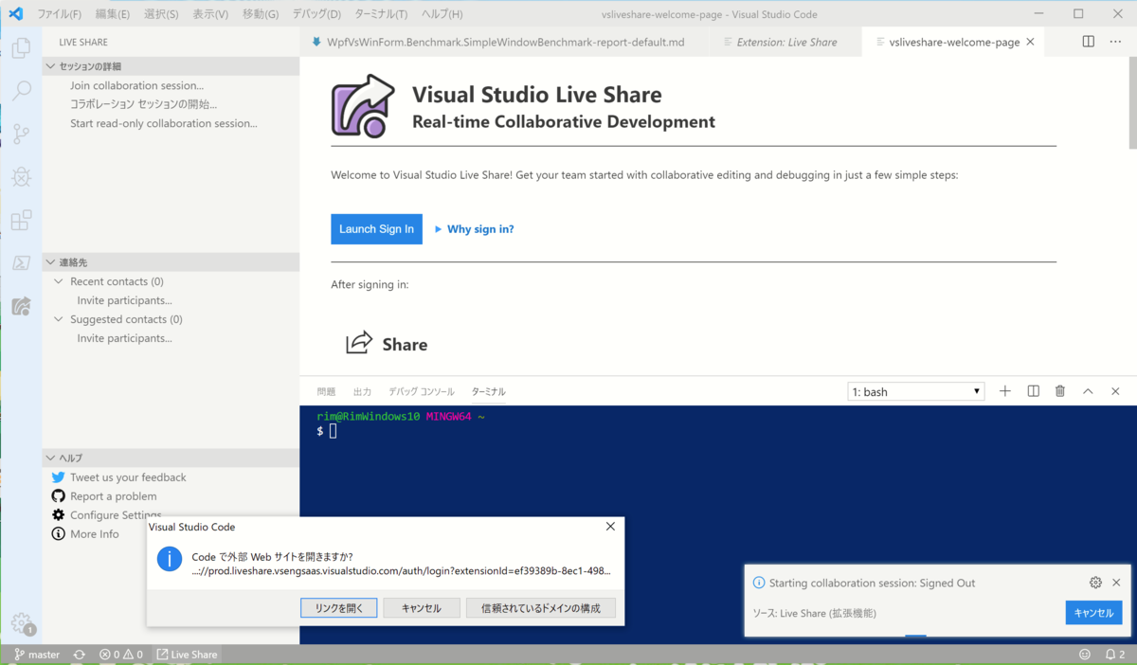Switch to the 出力 panel tab
The height and width of the screenshot is (665, 1137).
[x=362, y=391]
